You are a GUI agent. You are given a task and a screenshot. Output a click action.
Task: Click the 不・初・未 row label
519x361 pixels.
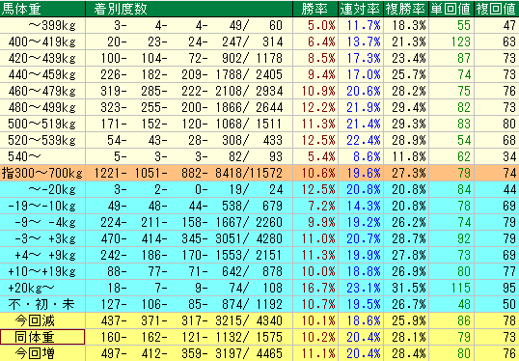42,304
